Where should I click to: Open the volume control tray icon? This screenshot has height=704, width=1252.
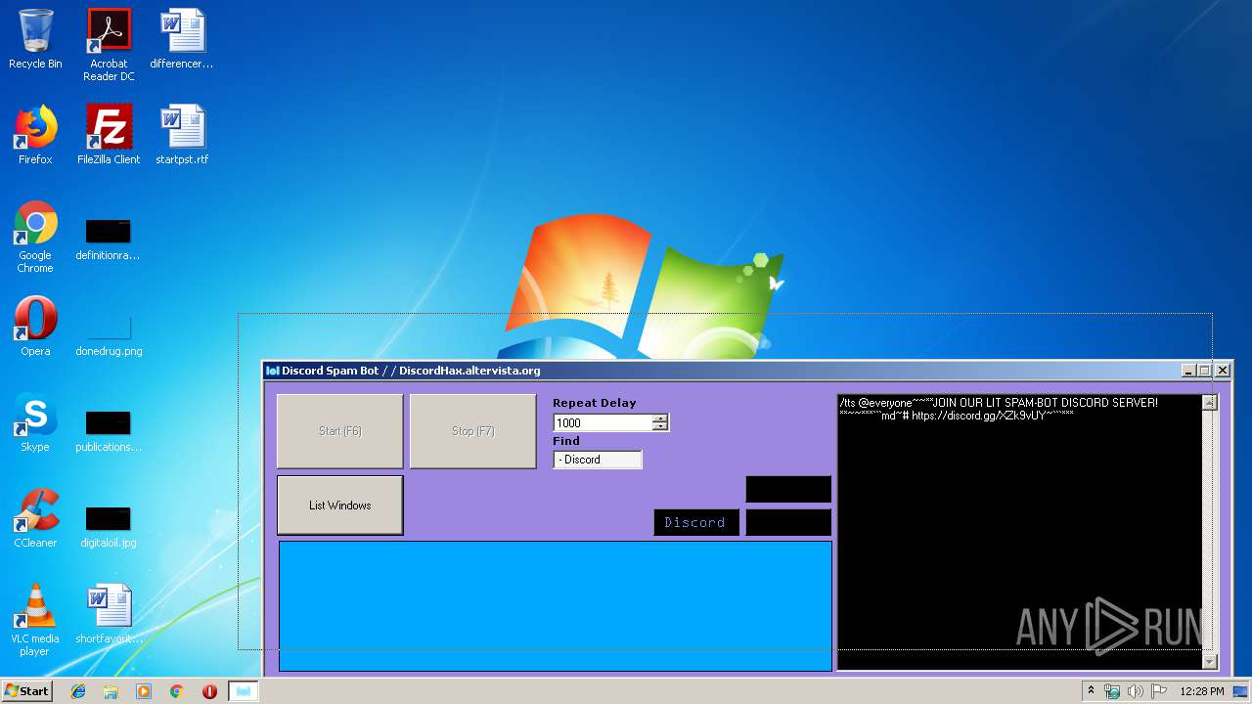tap(1136, 691)
